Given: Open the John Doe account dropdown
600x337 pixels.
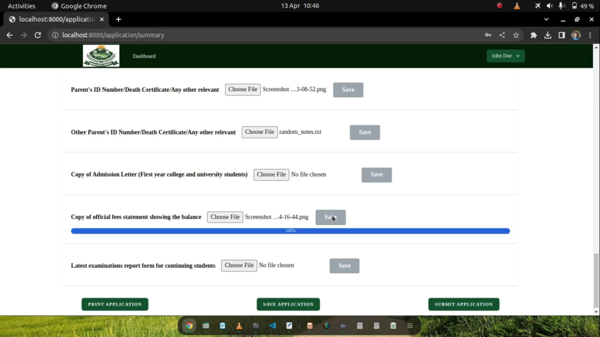Looking at the screenshot, I should coord(505,56).
